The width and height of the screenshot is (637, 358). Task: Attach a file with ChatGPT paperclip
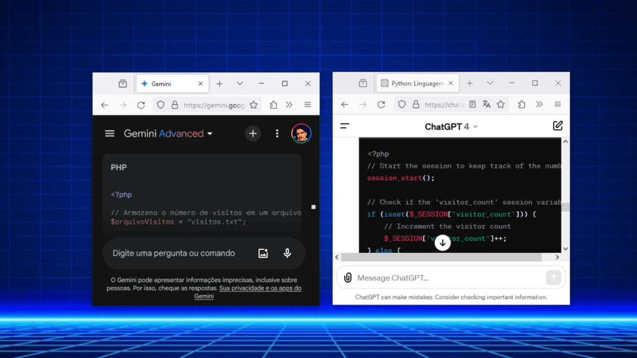348,278
